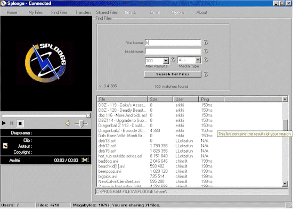Click the disabled Friends tab

pyautogui.click(x=131, y=13)
